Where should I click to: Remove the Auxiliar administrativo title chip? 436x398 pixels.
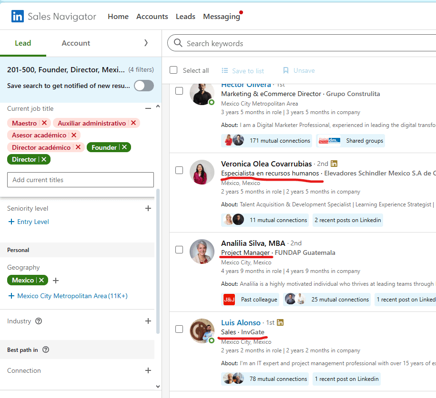point(133,123)
